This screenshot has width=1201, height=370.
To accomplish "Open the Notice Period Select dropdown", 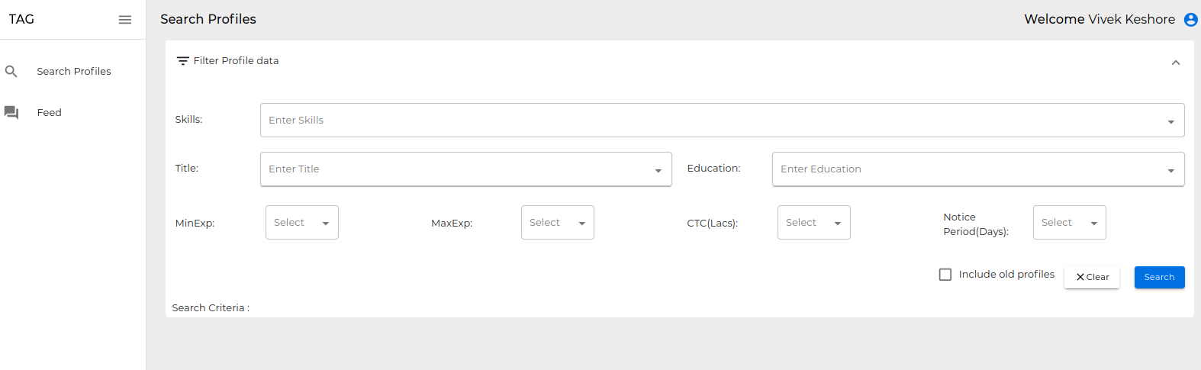I will pyautogui.click(x=1070, y=223).
